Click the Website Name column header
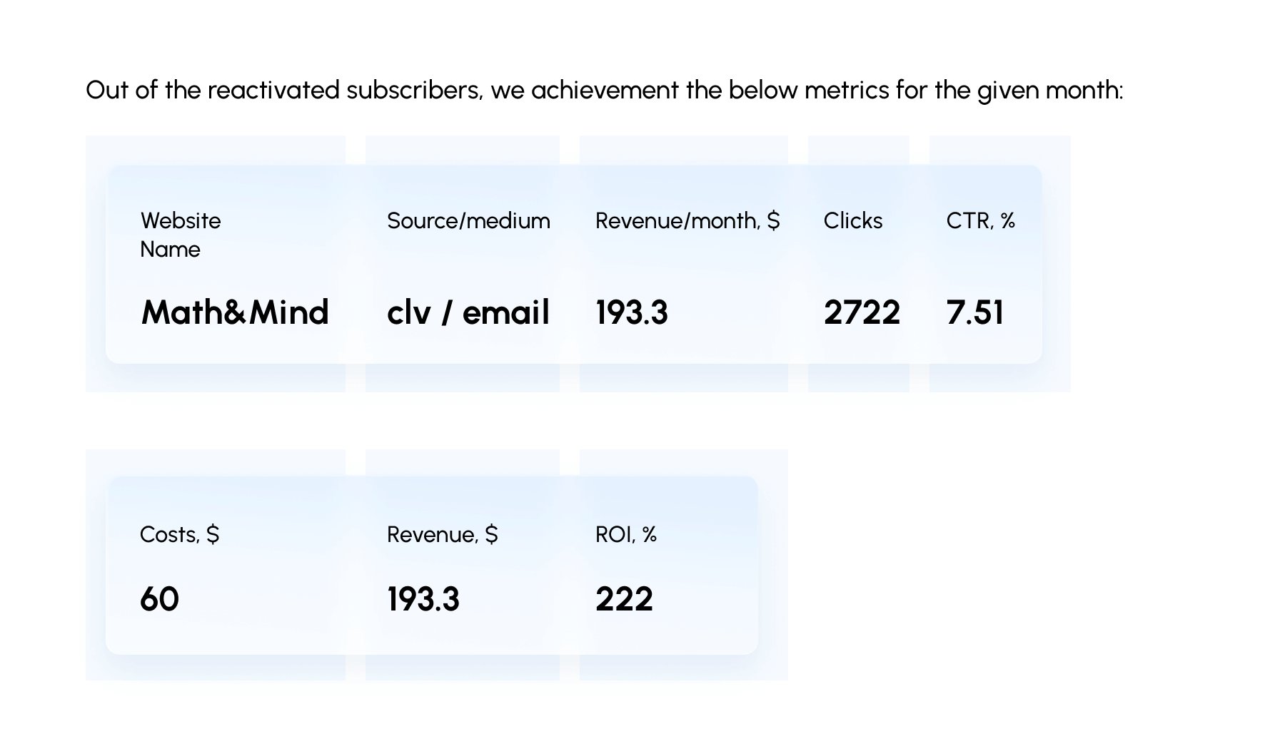 click(181, 235)
